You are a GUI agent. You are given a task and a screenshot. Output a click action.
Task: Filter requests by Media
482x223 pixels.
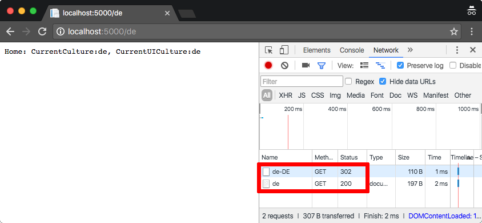point(356,95)
